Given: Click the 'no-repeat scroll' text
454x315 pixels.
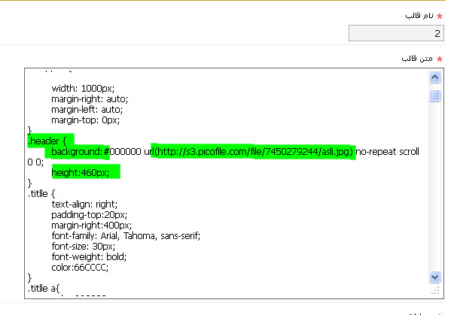Looking at the screenshot, I should 388,151.
